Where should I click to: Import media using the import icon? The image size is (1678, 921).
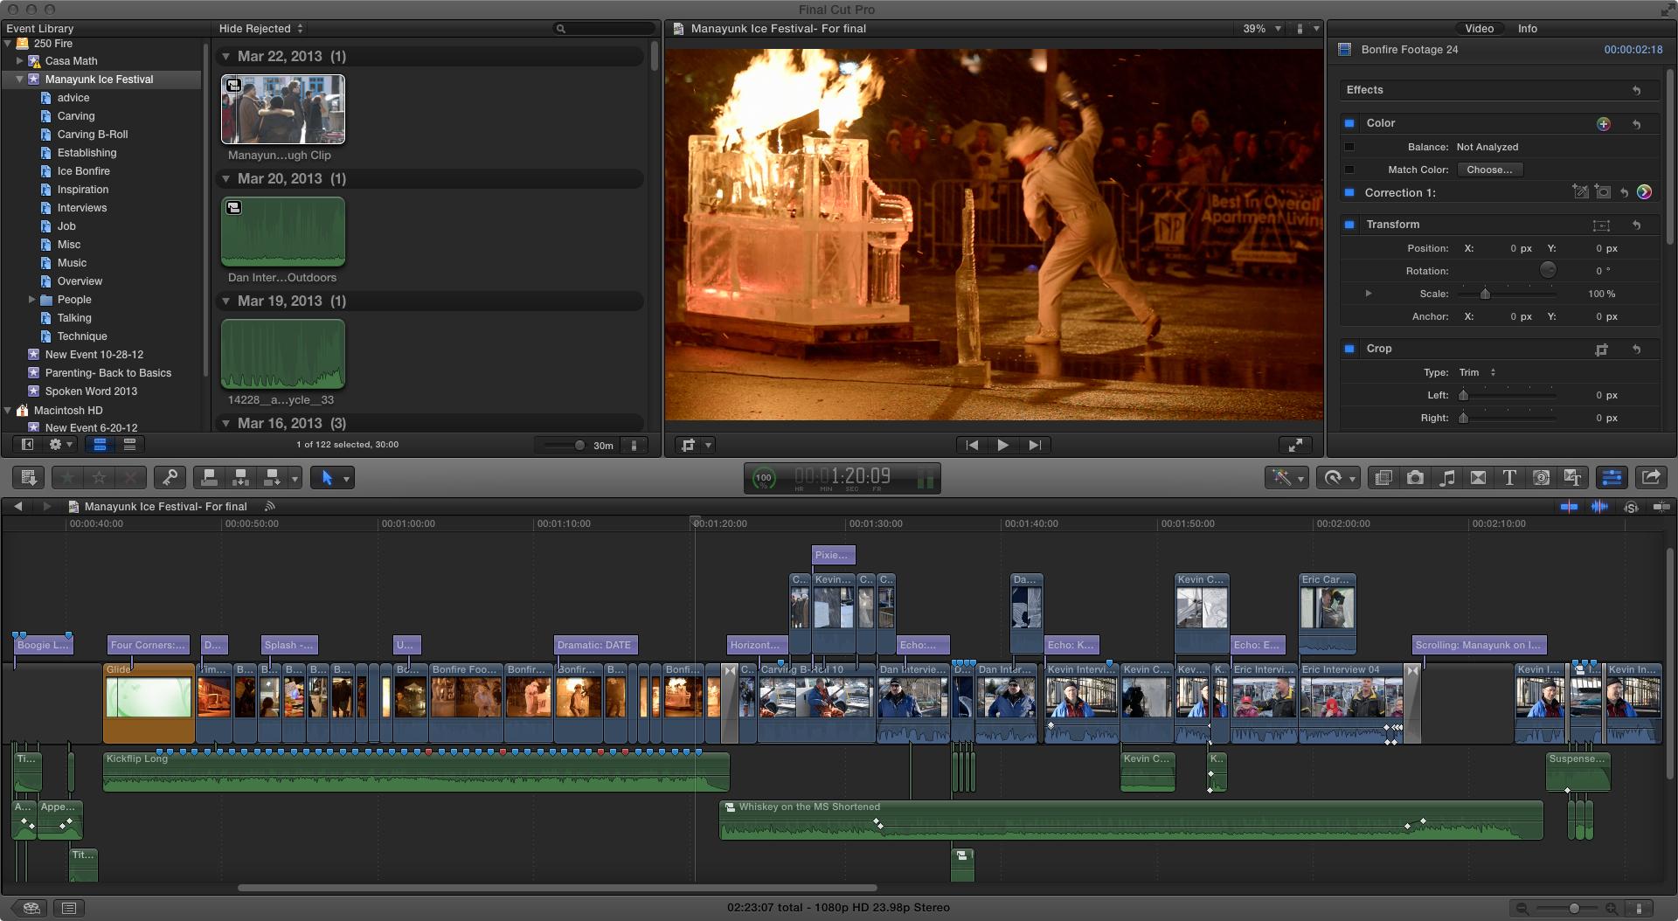(28, 477)
